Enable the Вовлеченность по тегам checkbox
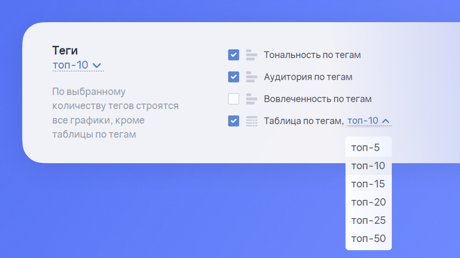This screenshot has height=258, width=460. [x=234, y=99]
